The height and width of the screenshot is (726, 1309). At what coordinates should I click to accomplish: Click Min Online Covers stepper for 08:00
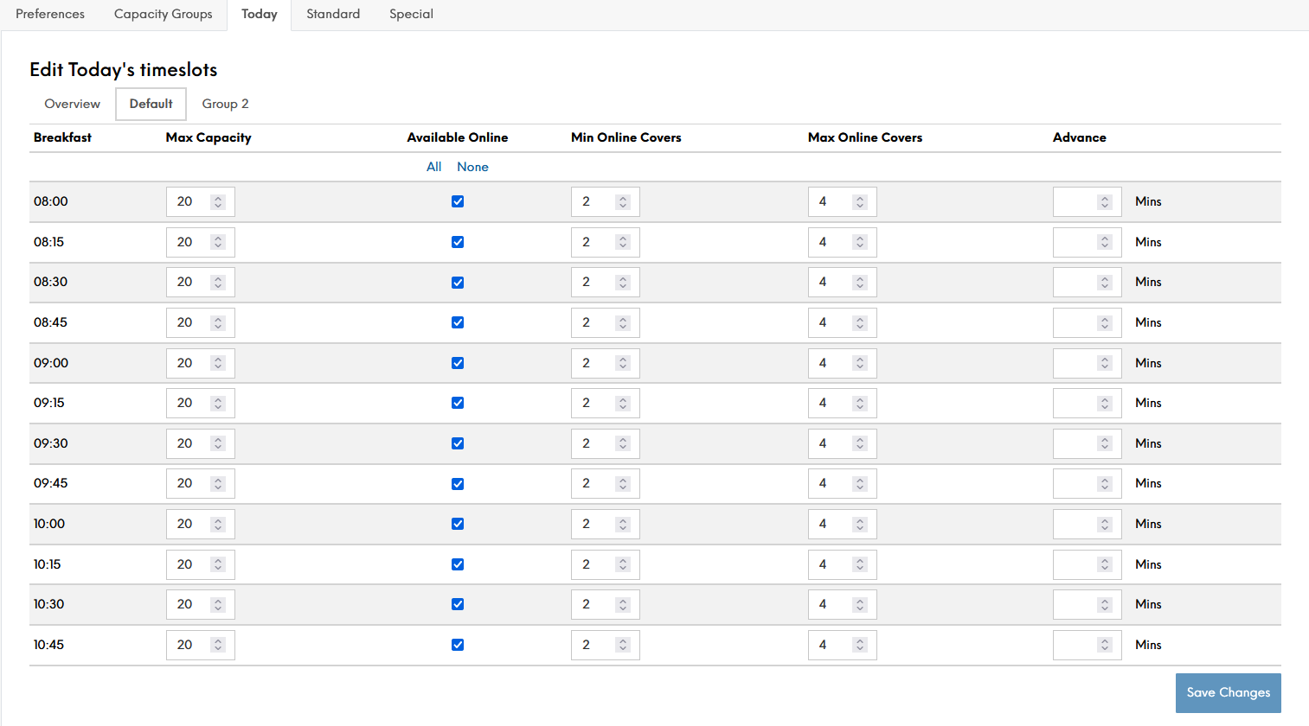coord(623,201)
